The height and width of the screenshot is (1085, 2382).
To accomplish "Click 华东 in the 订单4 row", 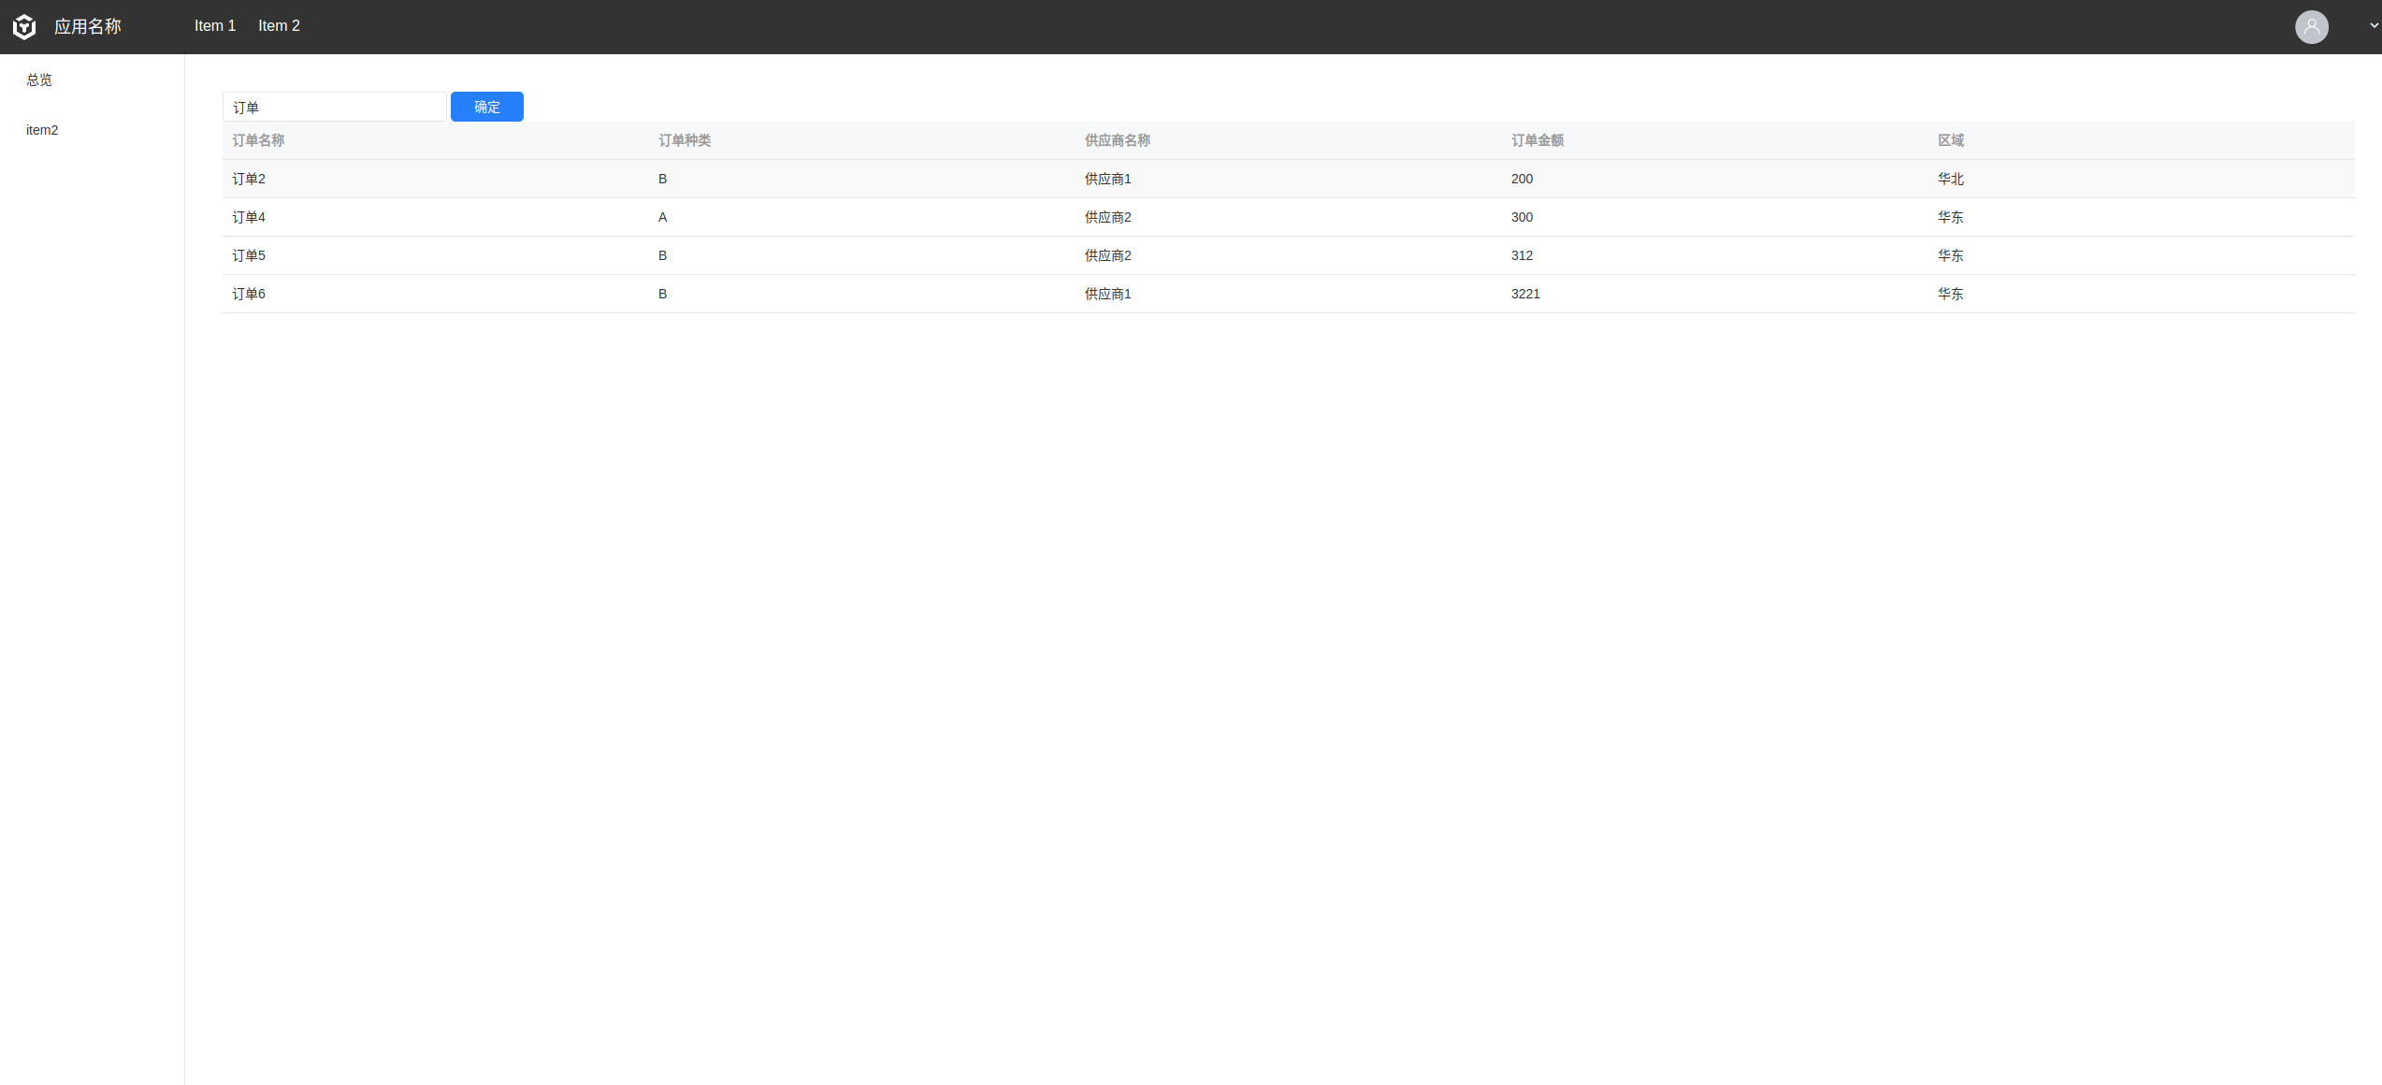I will click(x=1951, y=217).
